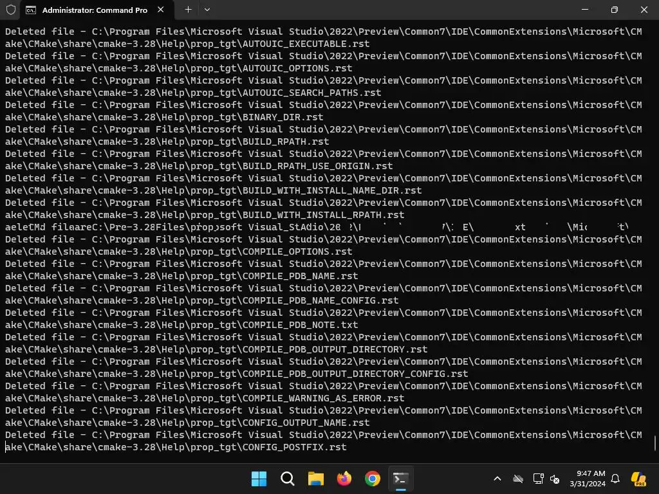Click the BUILD_RPATH.rst line

[167, 142]
